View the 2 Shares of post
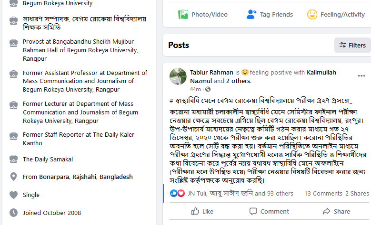Screen dimensions: 371x225 (x=357, y=193)
